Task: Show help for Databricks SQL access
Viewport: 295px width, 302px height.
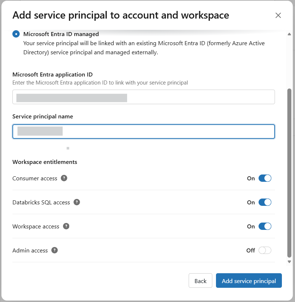Action: point(77,202)
